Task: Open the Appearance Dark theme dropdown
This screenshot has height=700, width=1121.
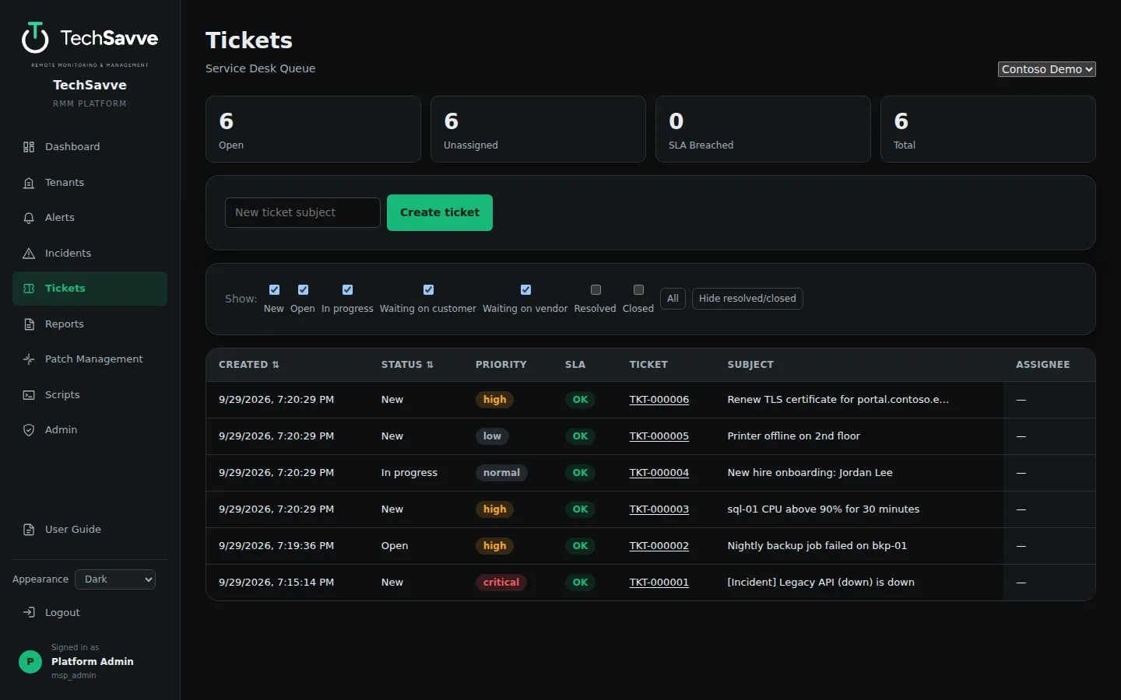Action: click(115, 579)
